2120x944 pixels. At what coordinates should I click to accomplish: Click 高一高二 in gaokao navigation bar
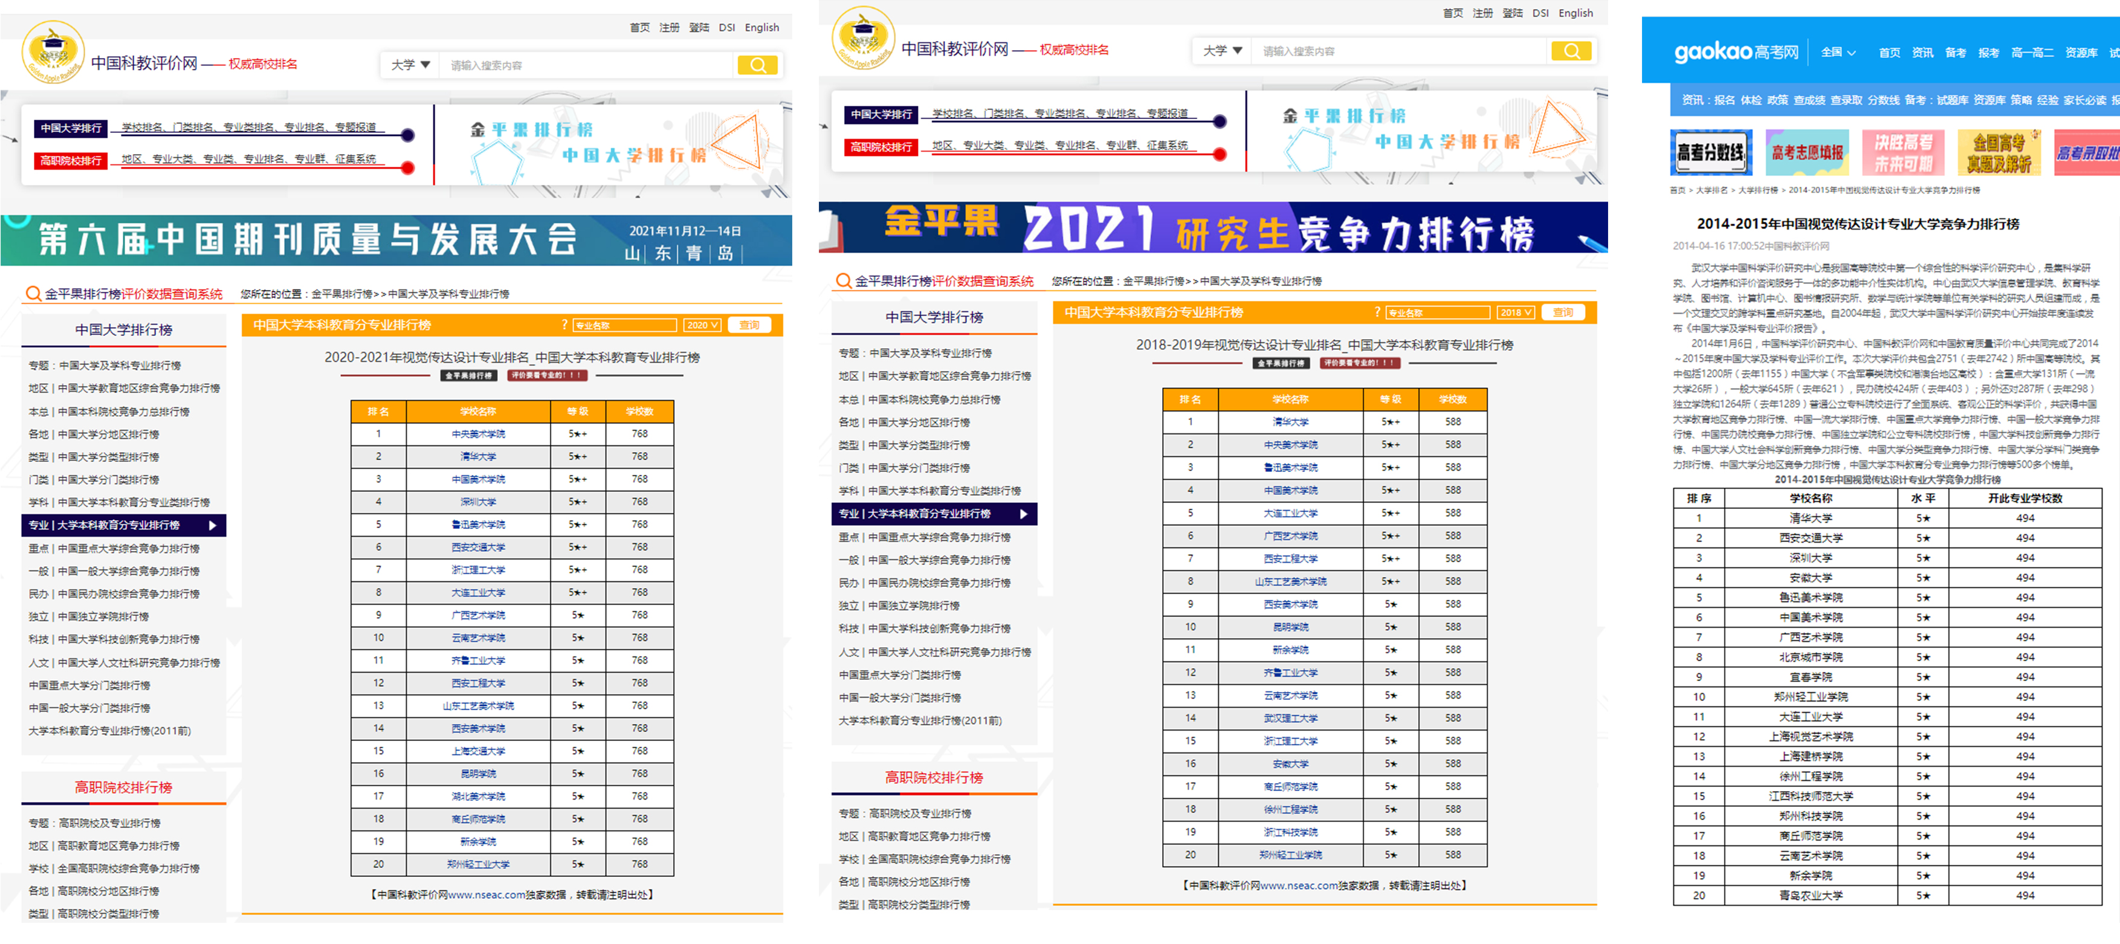coord(2032,53)
